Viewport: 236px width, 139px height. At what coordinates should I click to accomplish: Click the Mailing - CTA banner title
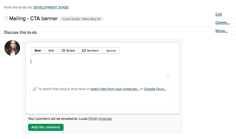tap(33, 19)
